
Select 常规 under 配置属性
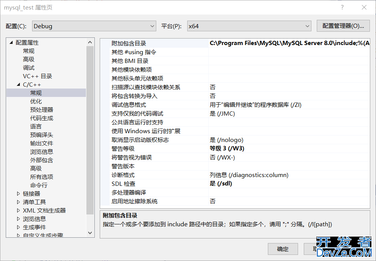point(29,51)
